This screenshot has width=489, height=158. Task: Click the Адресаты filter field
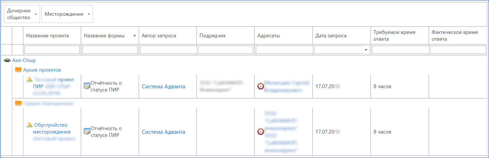click(284, 50)
